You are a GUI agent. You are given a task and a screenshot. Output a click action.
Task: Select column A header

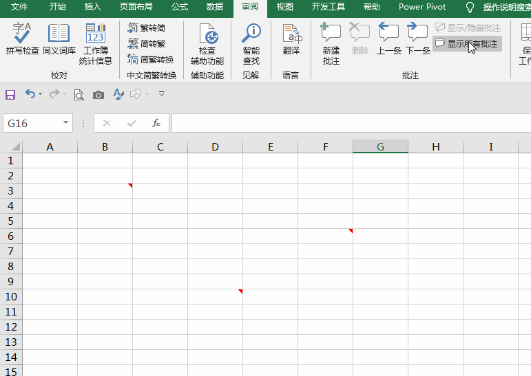[50, 146]
